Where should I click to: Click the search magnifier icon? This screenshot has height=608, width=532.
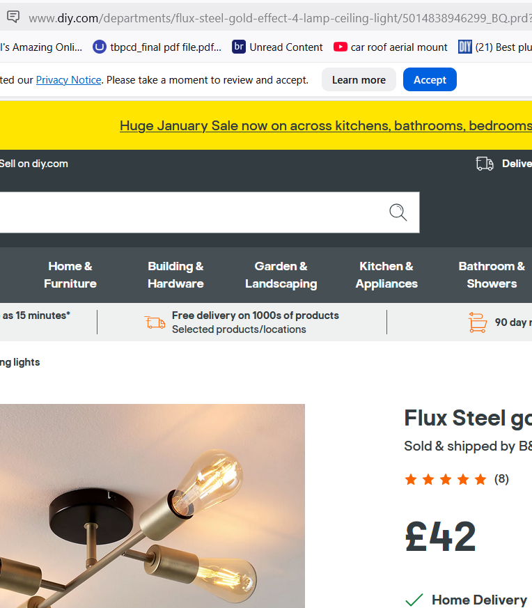click(x=398, y=212)
